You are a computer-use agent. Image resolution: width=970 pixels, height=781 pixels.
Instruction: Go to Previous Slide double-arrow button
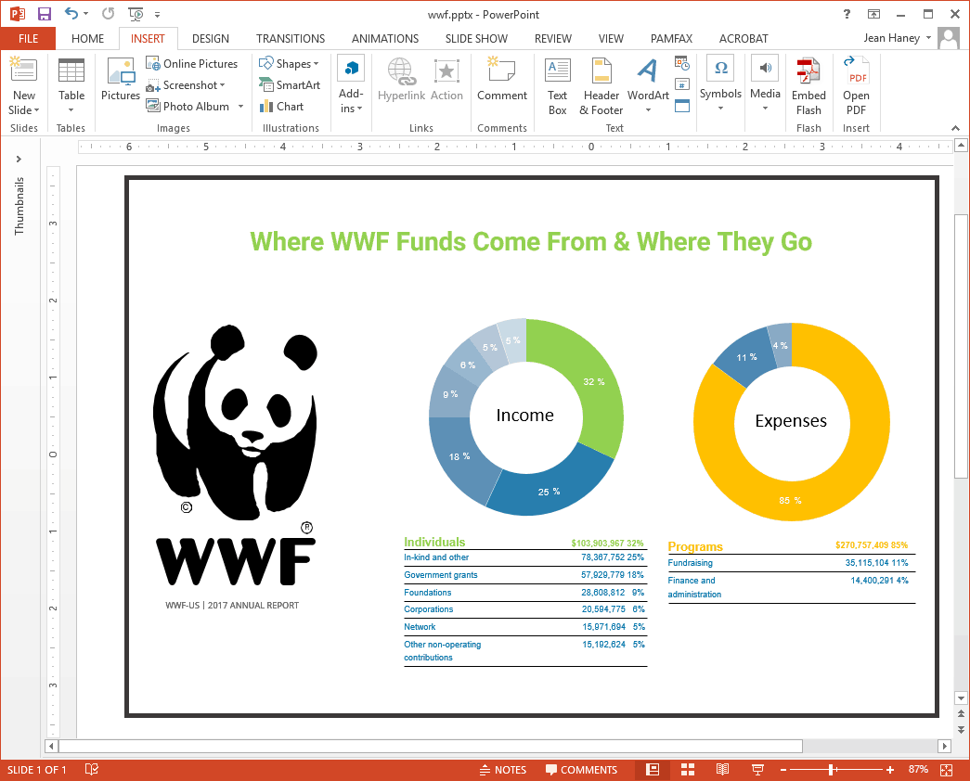961,713
